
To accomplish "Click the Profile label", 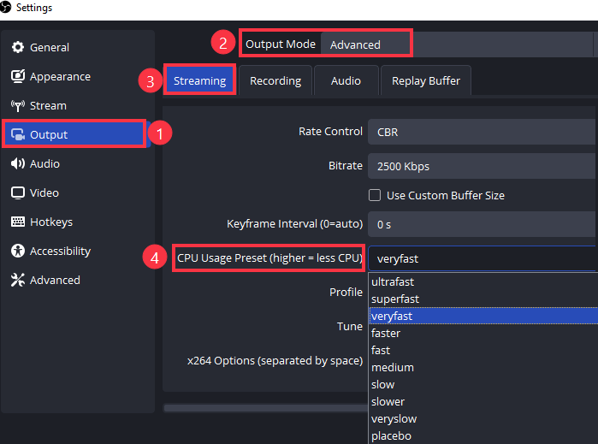I will point(346,293).
